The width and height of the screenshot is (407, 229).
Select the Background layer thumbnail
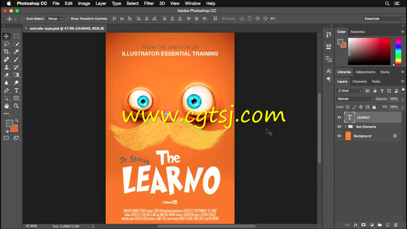click(x=348, y=136)
